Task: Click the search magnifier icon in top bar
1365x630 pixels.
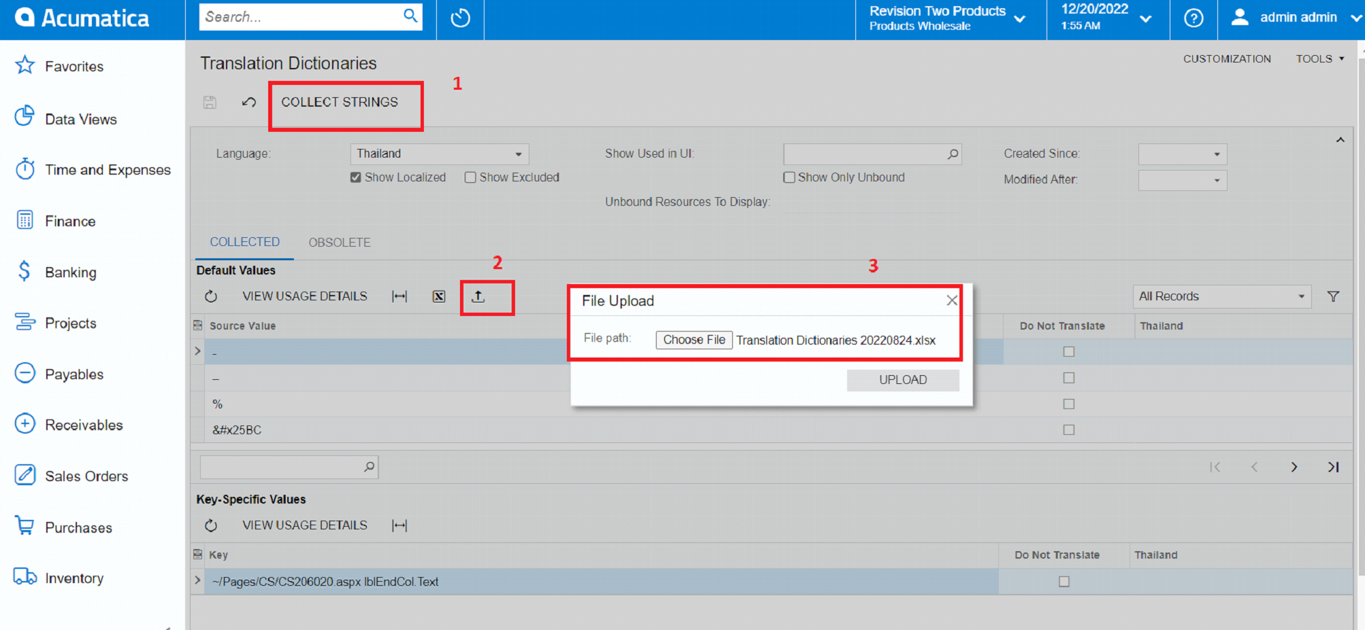Action: point(410,16)
